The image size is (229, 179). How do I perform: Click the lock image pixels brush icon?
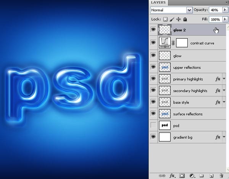(x=172, y=19)
